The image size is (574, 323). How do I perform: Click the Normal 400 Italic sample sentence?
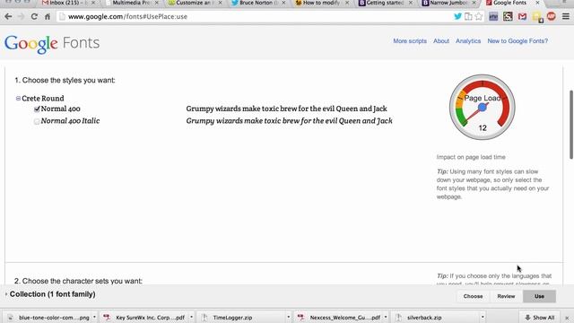coord(289,121)
